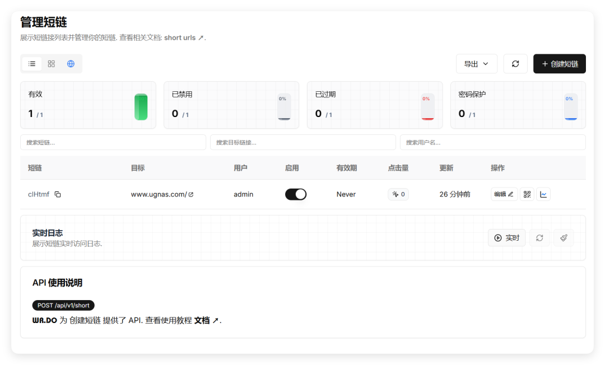
Task: Click the 管理短链 page heading
Action: (44, 22)
